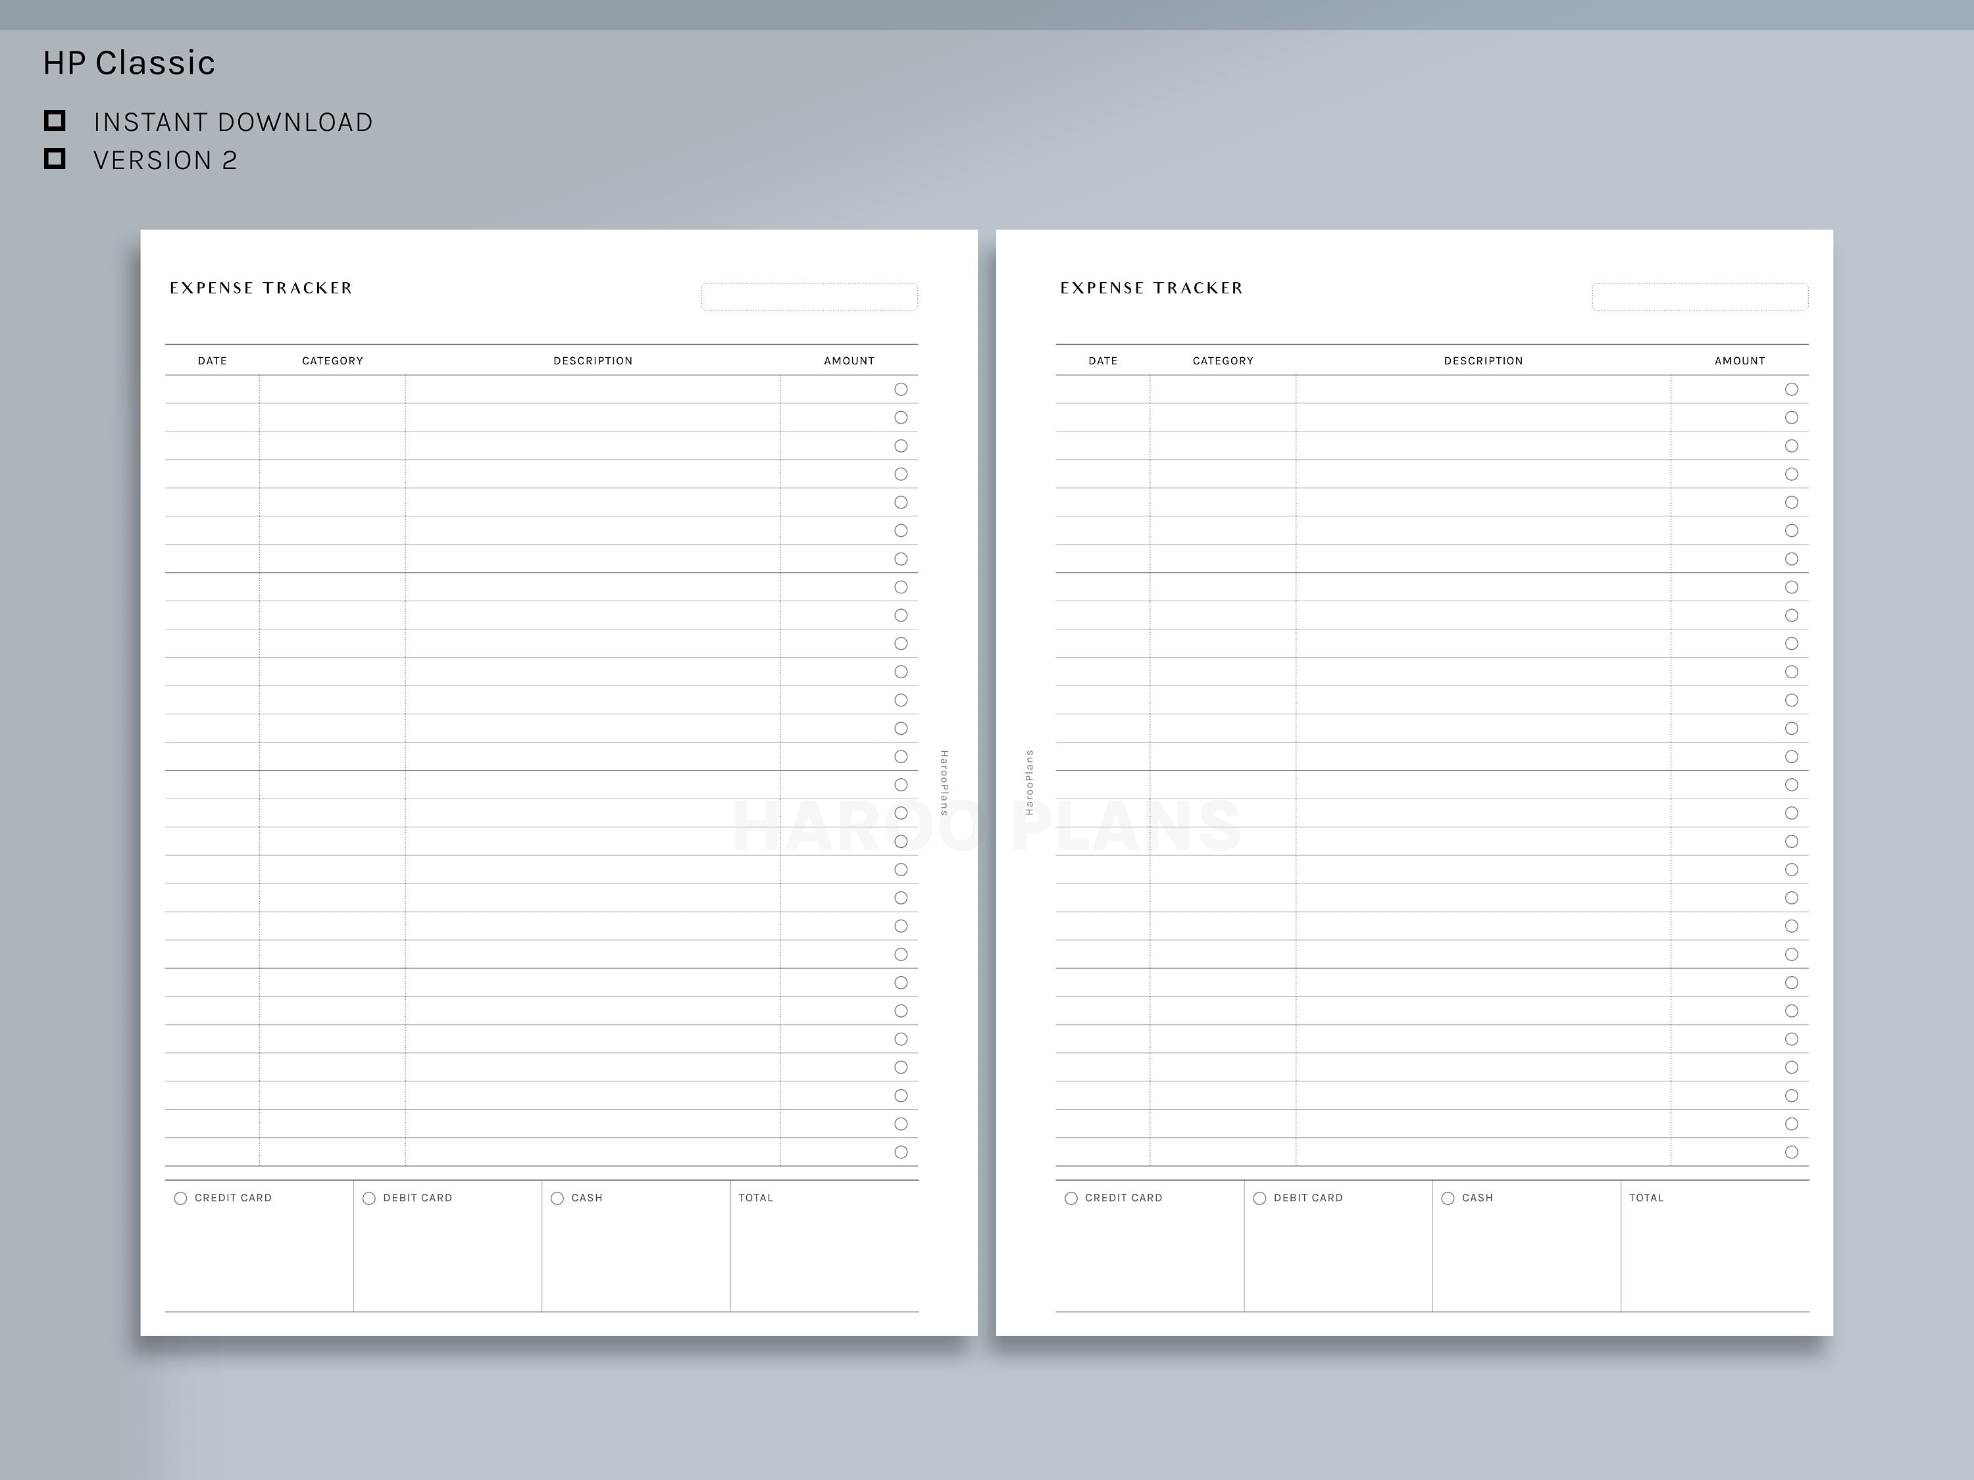The height and width of the screenshot is (1480, 1974).
Task: Select DEBIT CARD circle on left page
Action: [368, 1198]
